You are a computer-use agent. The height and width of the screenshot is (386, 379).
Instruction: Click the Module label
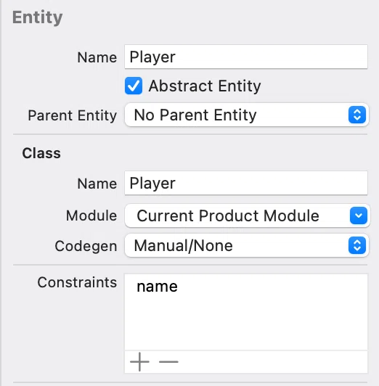click(x=91, y=215)
